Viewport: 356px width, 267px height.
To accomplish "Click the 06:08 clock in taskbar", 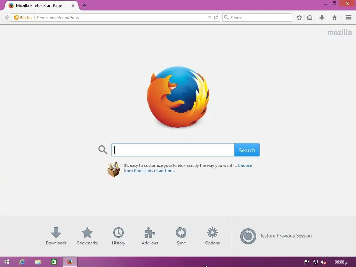I will [341, 262].
